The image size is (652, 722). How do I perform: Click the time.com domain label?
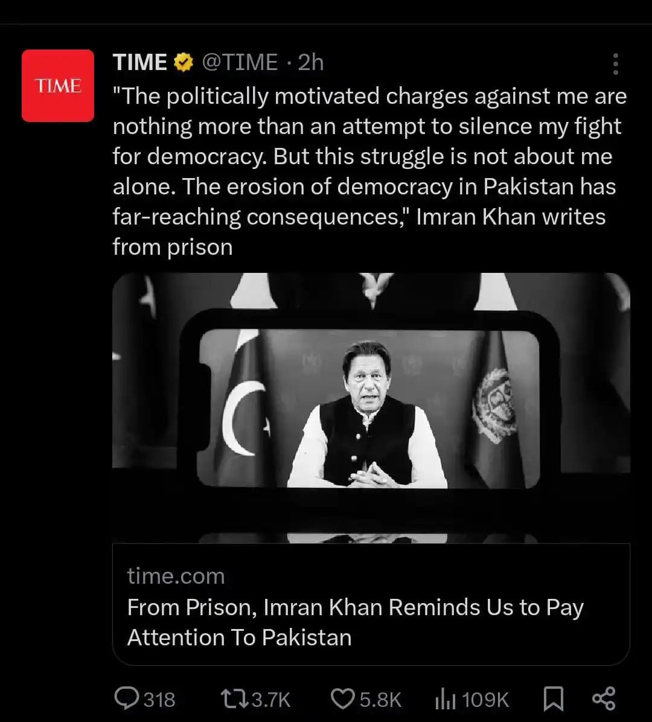pyautogui.click(x=176, y=576)
